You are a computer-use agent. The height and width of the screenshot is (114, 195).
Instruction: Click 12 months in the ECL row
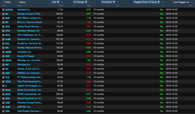99,43
